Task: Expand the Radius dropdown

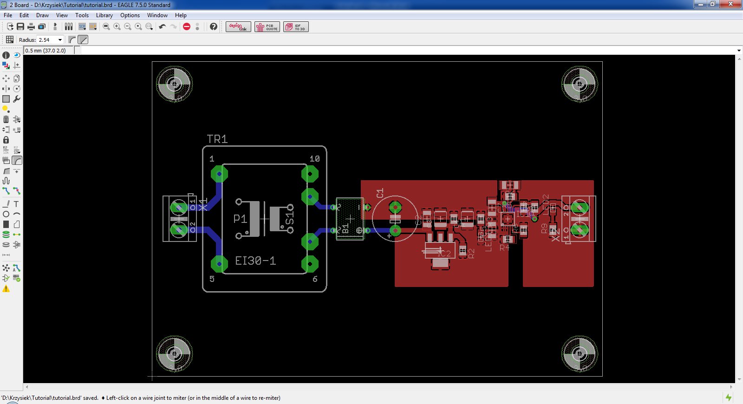Action: pos(60,40)
